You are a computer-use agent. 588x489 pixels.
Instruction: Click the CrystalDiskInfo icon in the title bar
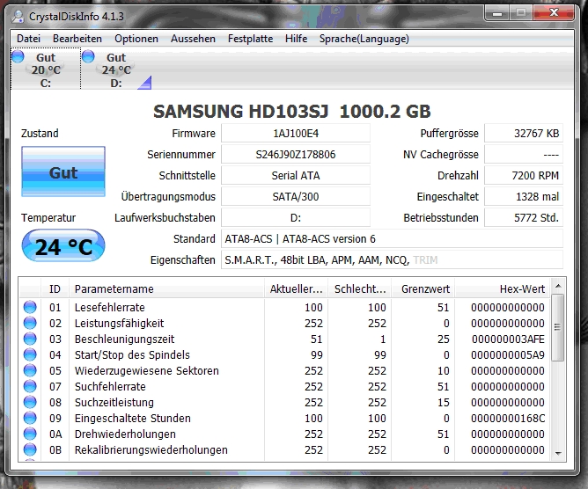click(18, 17)
